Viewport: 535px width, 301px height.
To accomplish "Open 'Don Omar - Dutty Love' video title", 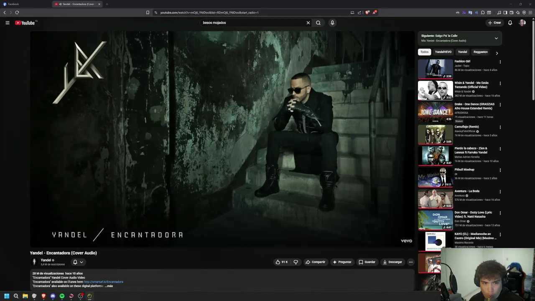I will pyautogui.click(x=474, y=214).
